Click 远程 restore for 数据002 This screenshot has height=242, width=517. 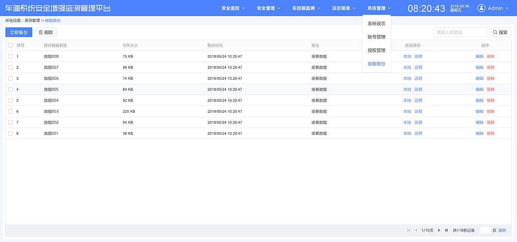[x=418, y=122]
